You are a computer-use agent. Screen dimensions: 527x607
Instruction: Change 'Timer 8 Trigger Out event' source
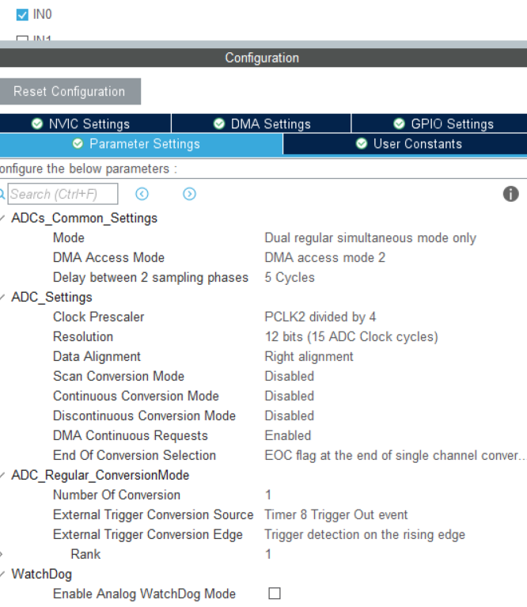click(x=336, y=515)
